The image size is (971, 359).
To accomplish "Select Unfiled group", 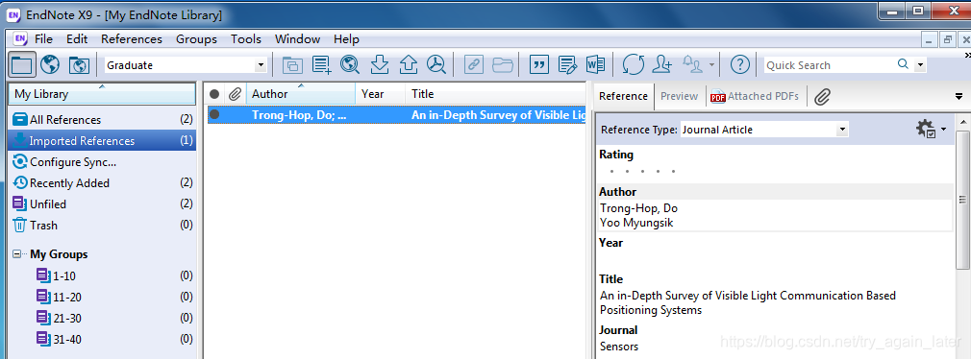I will [x=102, y=203].
